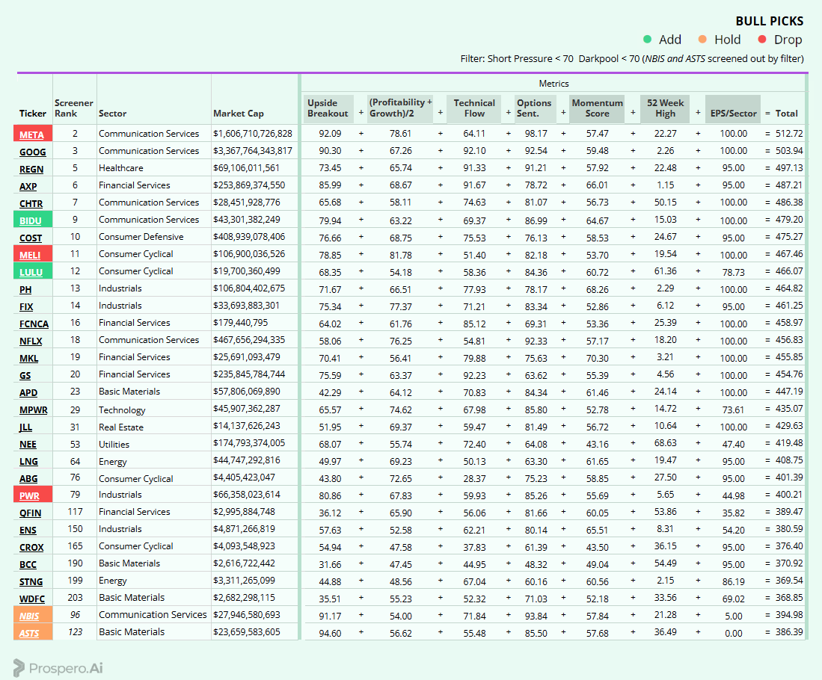
Task: Click NBIS EPS/Sector value 5.00
Action: pos(733,616)
